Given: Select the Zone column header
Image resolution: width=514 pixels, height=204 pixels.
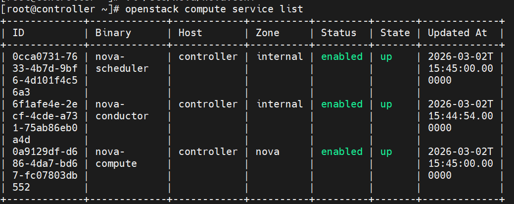Looking at the screenshot, I should click(x=268, y=33).
